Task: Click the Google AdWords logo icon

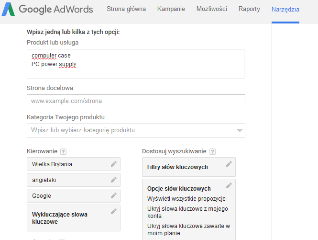Action: [x=8, y=9]
